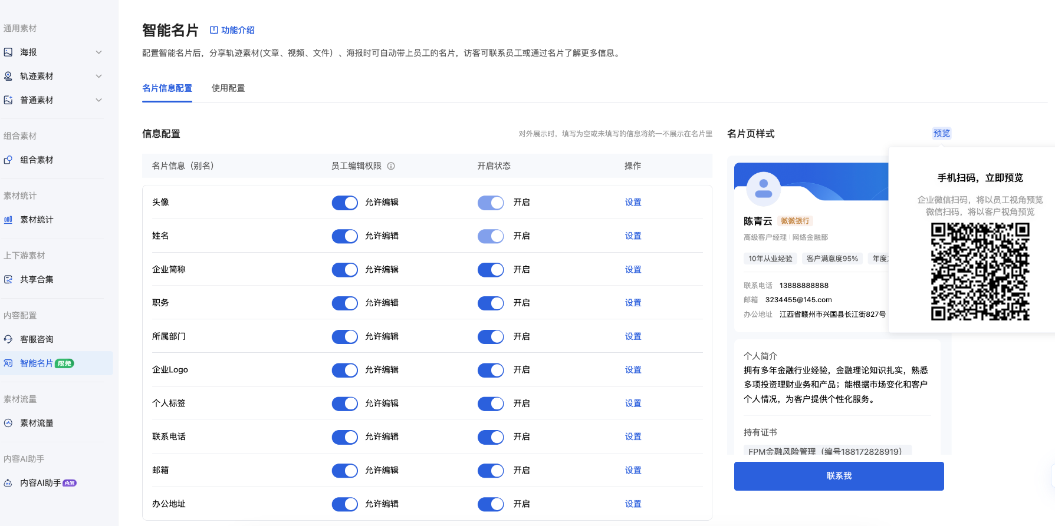Click the info icon beside 员工编辑权限

(391, 166)
